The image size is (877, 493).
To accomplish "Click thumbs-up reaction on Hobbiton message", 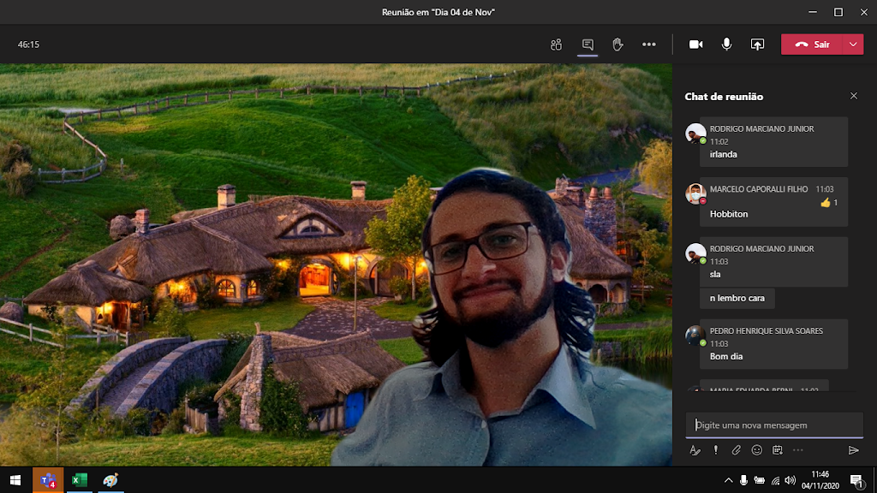I will 826,203.
